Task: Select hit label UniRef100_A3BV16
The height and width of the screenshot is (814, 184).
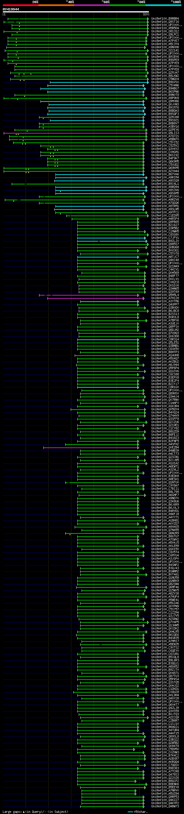Action: [x=165, y=126]
